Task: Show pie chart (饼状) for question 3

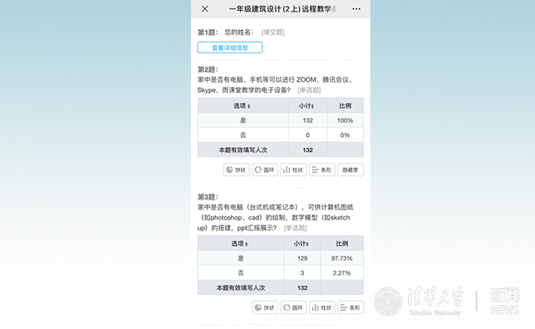Action: pyautogui.click(x=264, y=308)
